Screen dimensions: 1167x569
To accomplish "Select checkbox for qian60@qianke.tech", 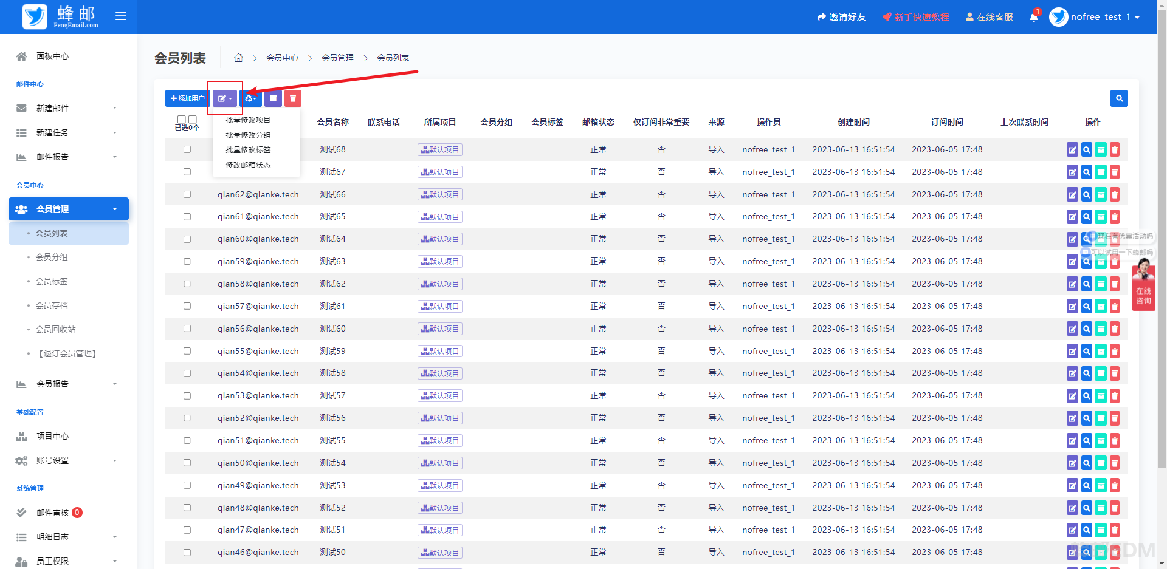I will coord(187,239).
